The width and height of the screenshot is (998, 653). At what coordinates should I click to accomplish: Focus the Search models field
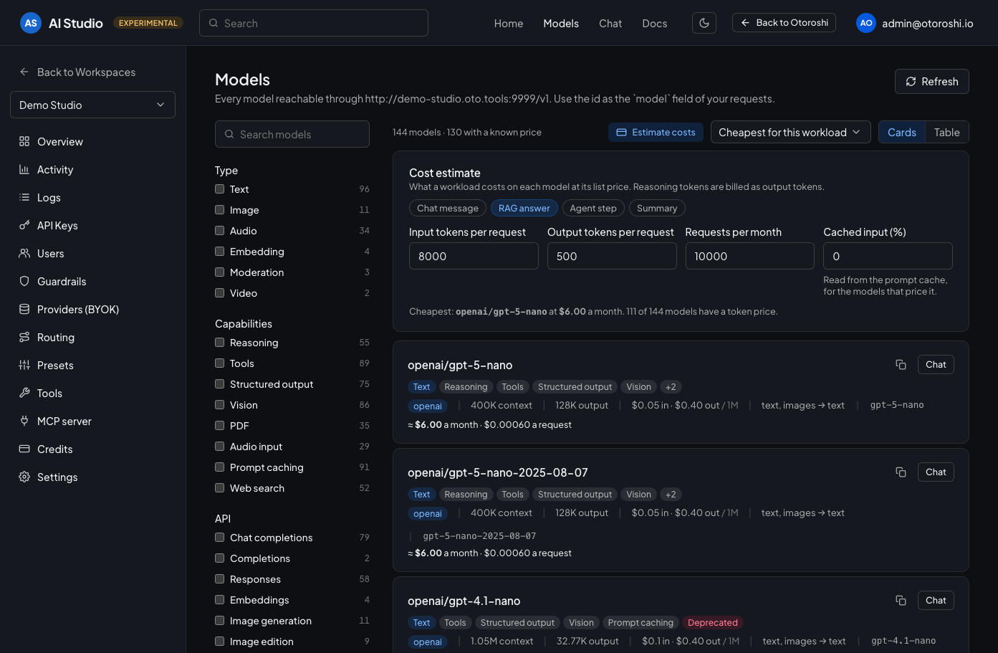click(x=292, y=134)
